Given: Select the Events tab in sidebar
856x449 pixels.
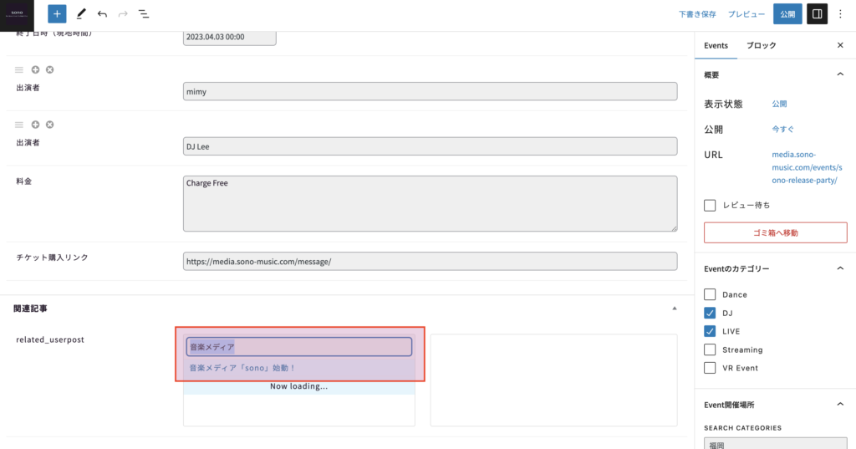Looking at the screenshot, I should click(x=716, y=45).
